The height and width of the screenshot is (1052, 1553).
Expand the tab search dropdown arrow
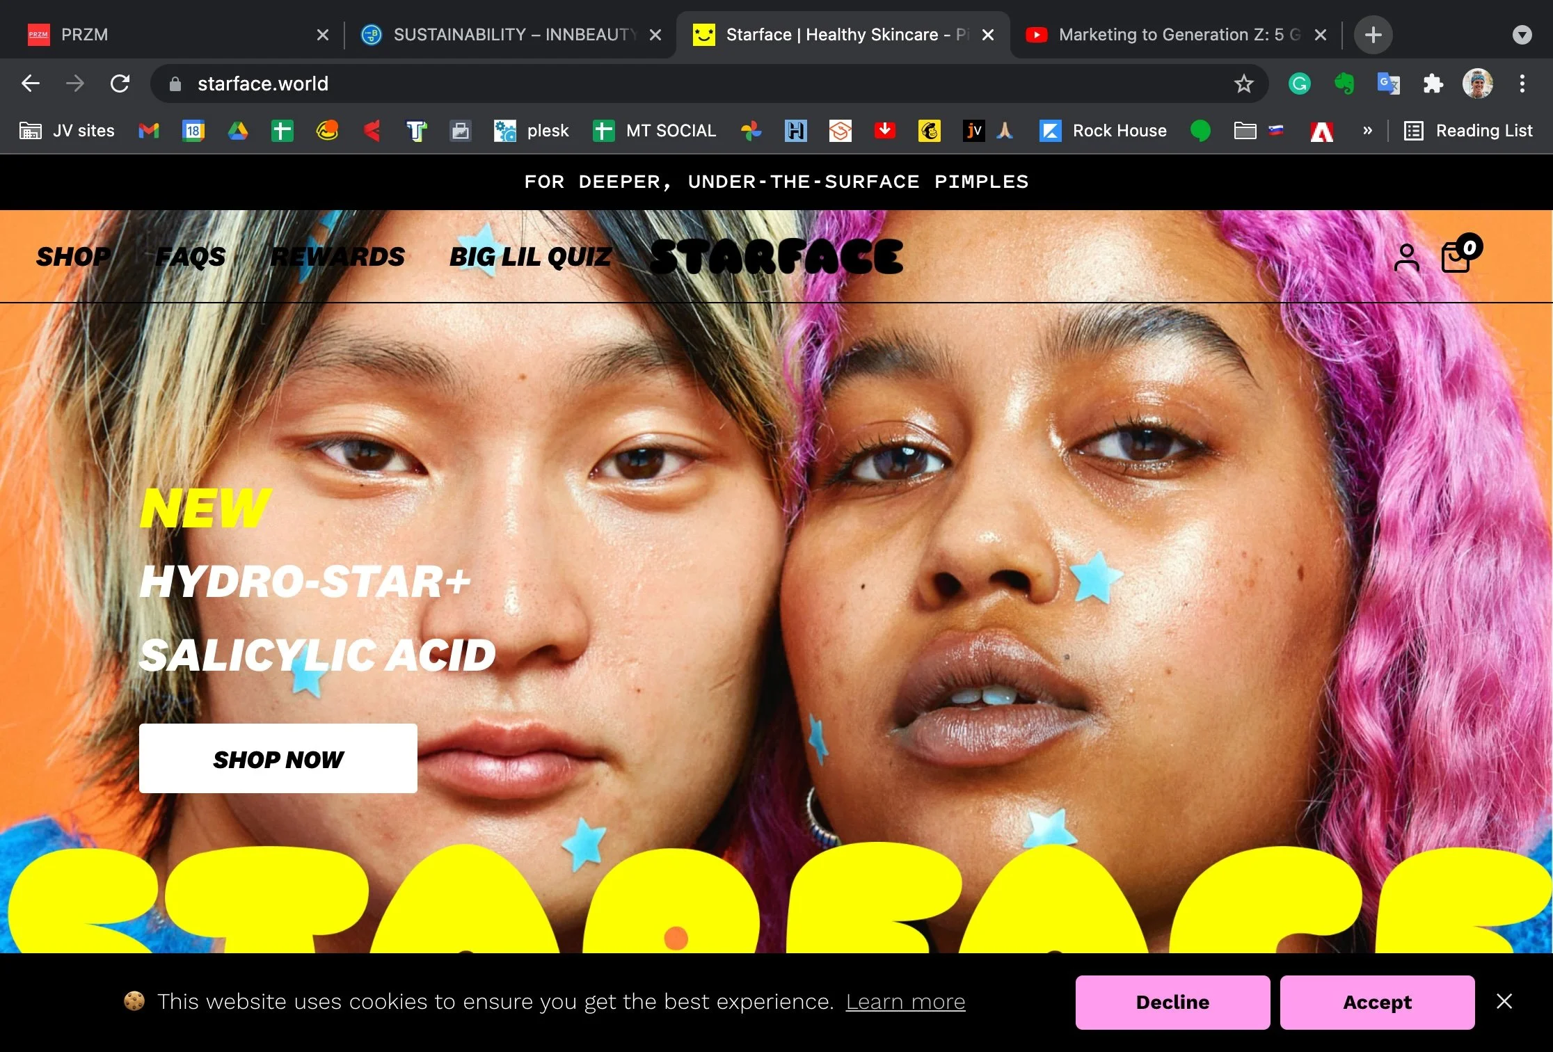1522,35
